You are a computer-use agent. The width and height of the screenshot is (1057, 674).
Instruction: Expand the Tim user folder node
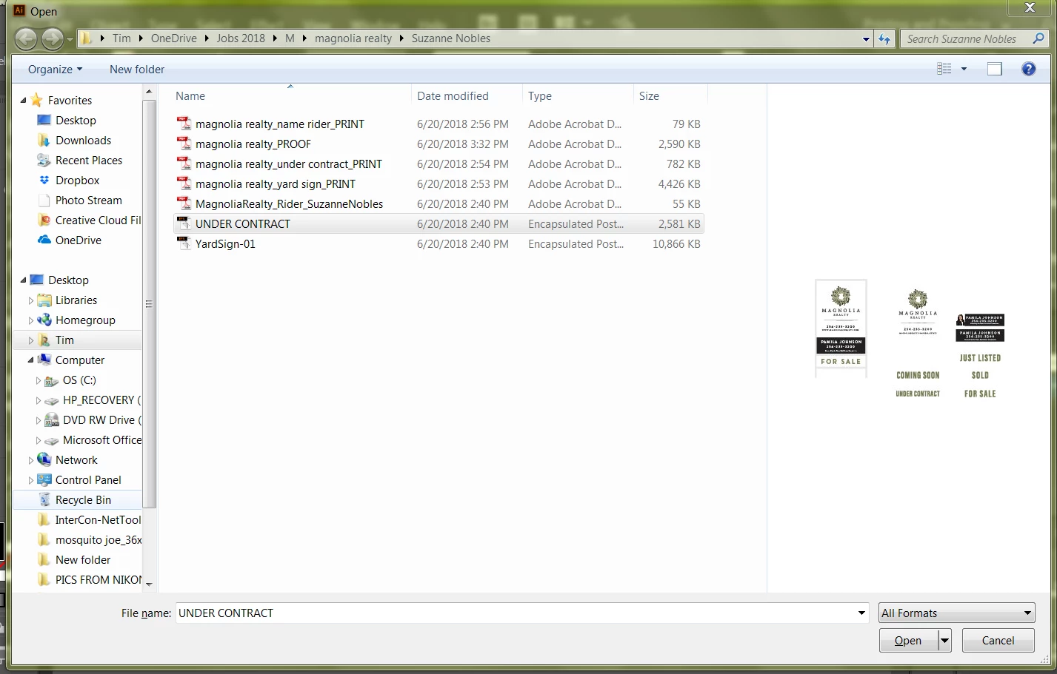(x=30, y=340)
